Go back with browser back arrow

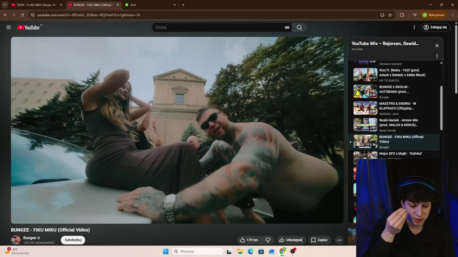(x=5, y=15)
